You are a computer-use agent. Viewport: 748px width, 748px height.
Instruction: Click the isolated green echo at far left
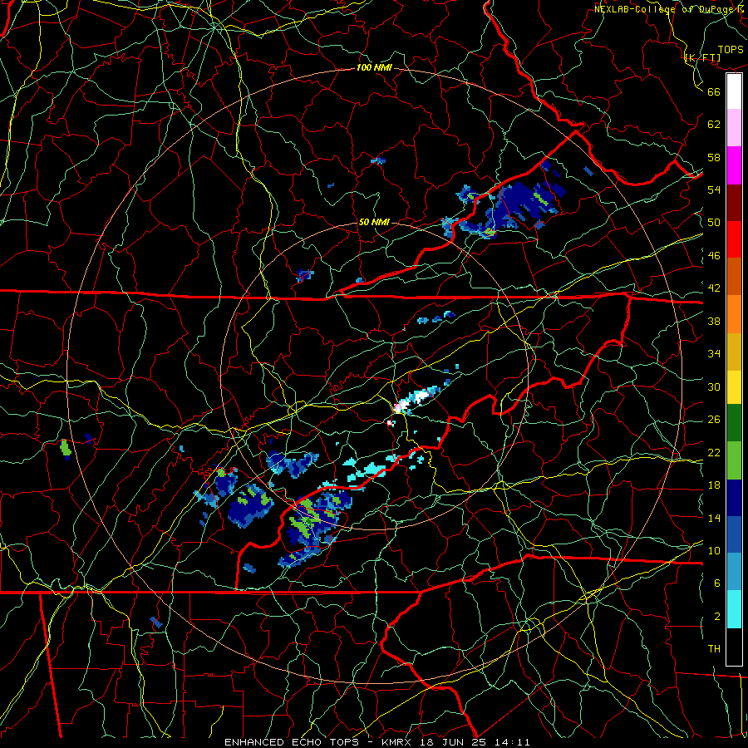(66, 448)
